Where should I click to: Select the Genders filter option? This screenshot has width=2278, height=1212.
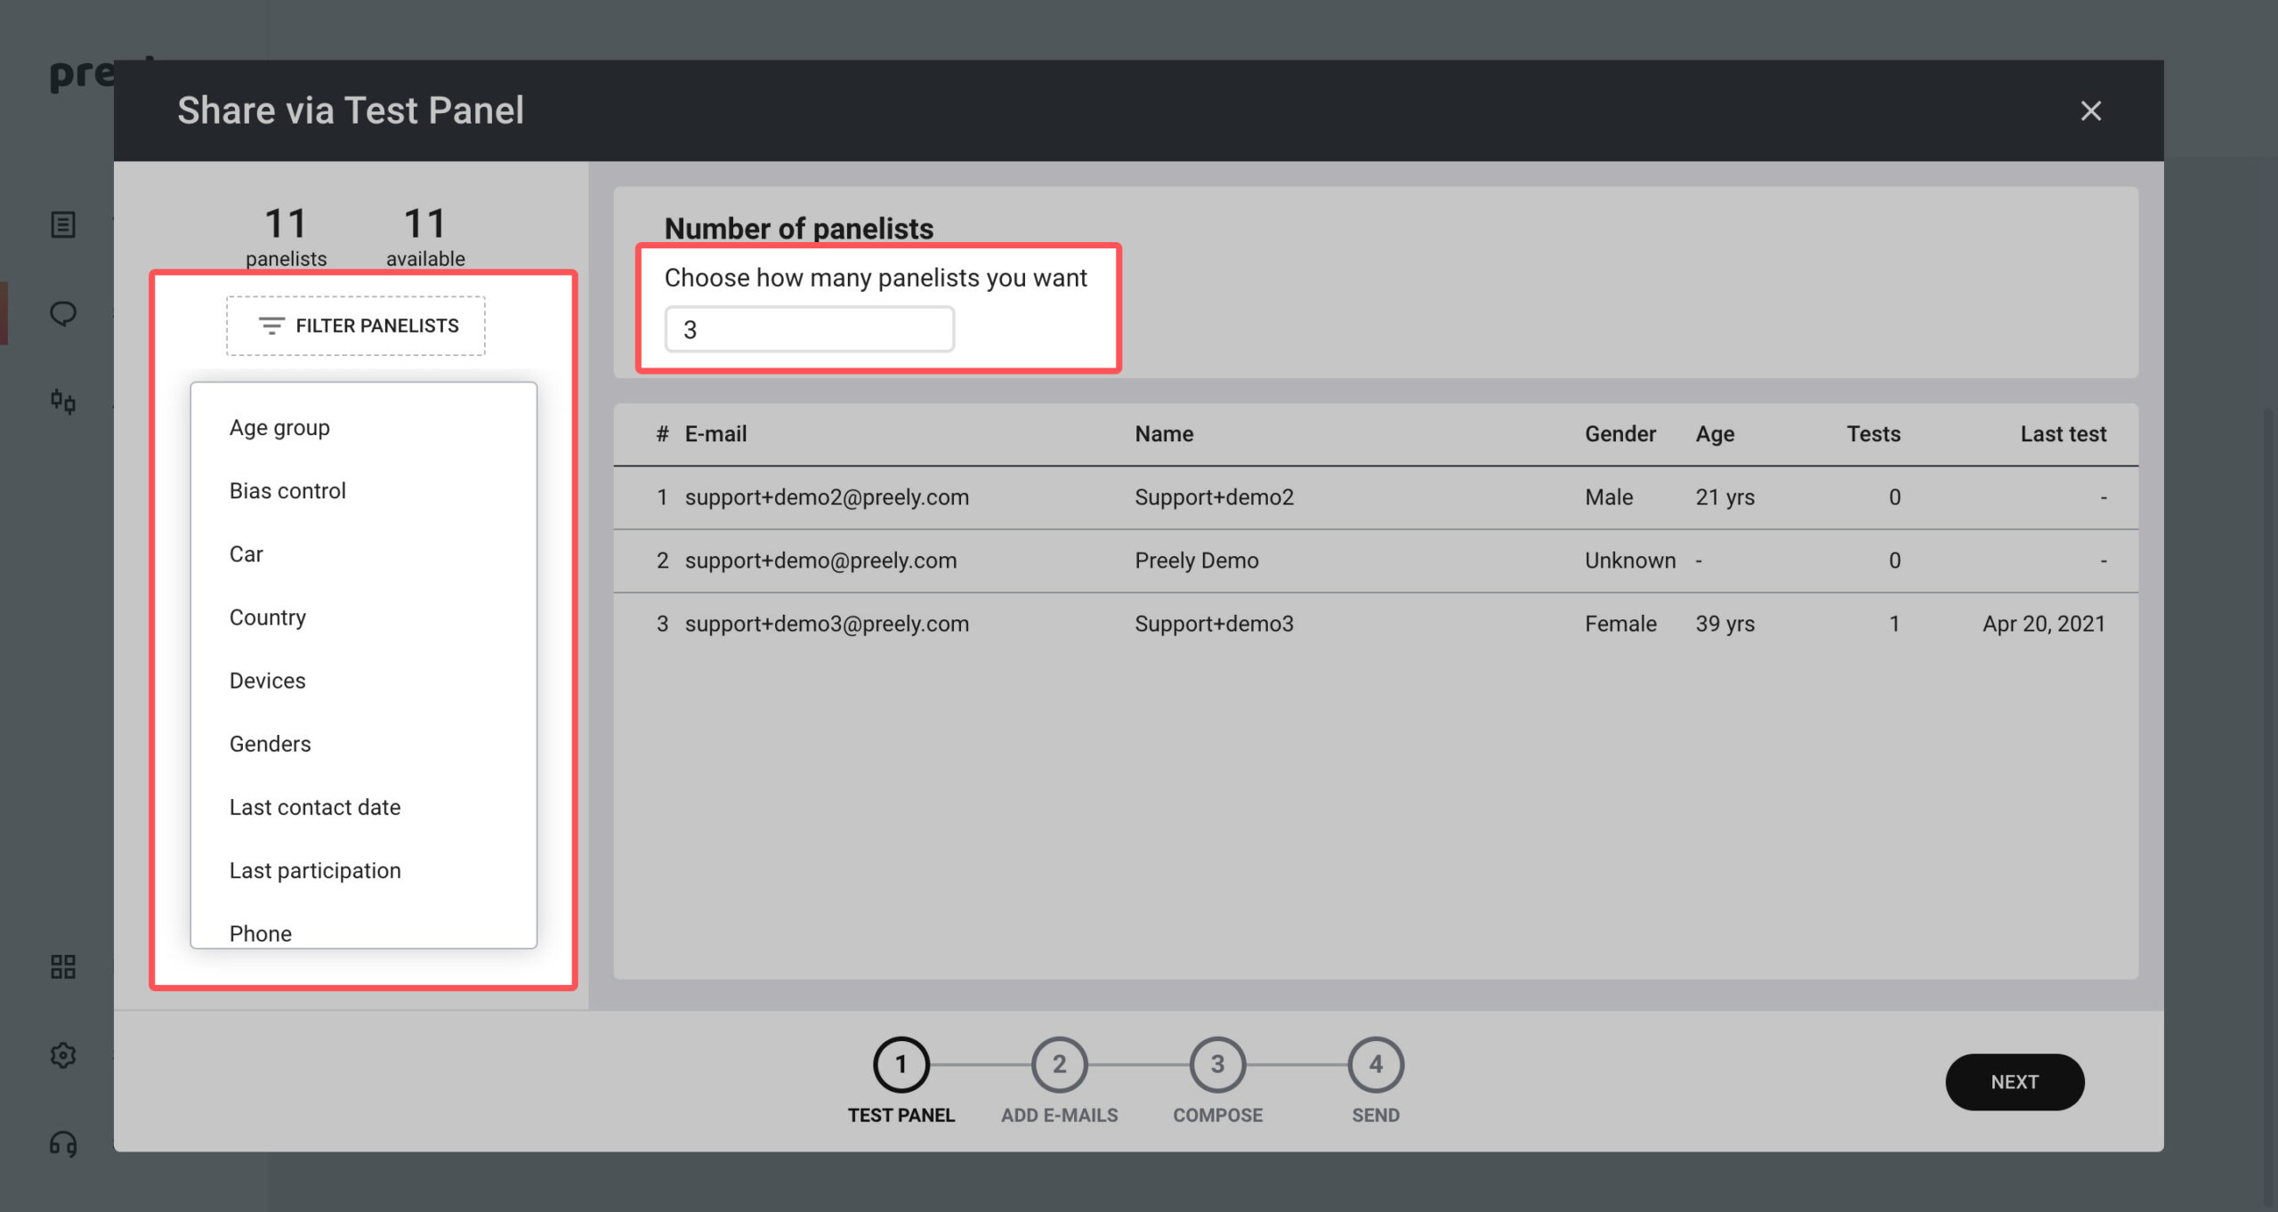point(363,744)
